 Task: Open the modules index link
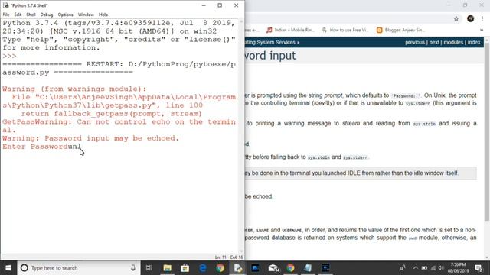point(453,43)
